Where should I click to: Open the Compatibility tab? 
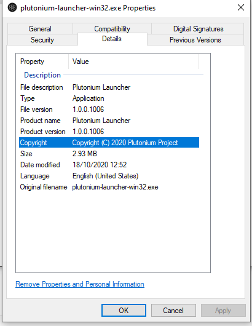click(x=112, y=29)
